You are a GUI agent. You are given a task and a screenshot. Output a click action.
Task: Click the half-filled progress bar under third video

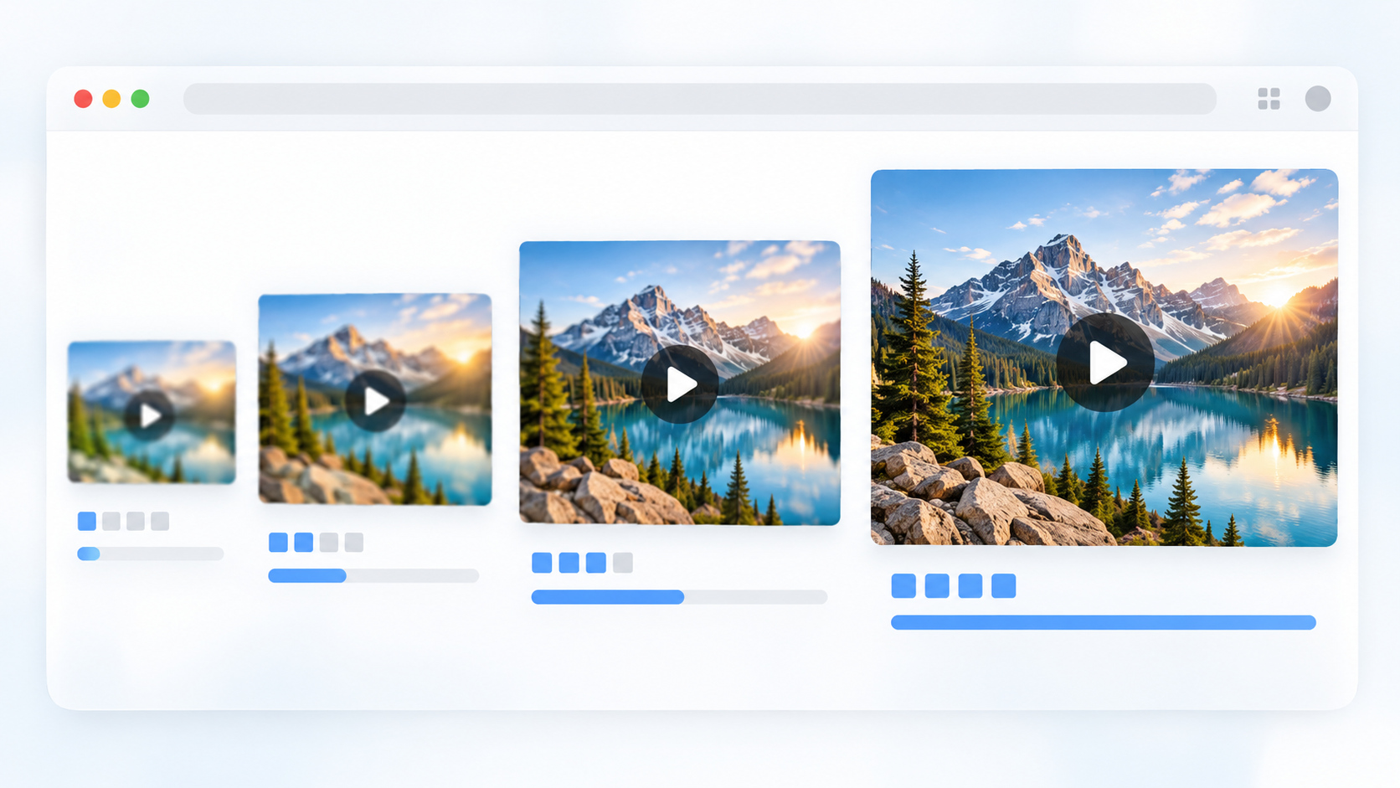679,597
